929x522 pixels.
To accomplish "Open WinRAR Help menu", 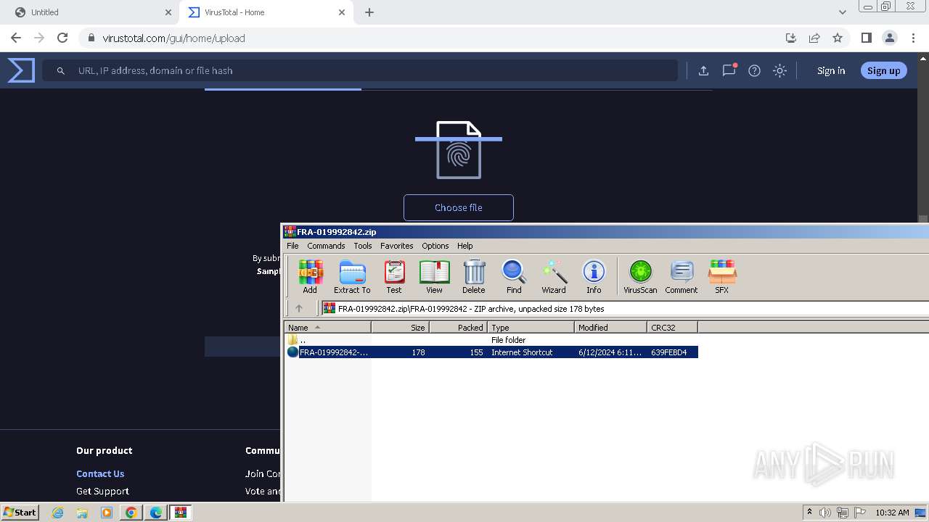I will (x=465, y=246).
